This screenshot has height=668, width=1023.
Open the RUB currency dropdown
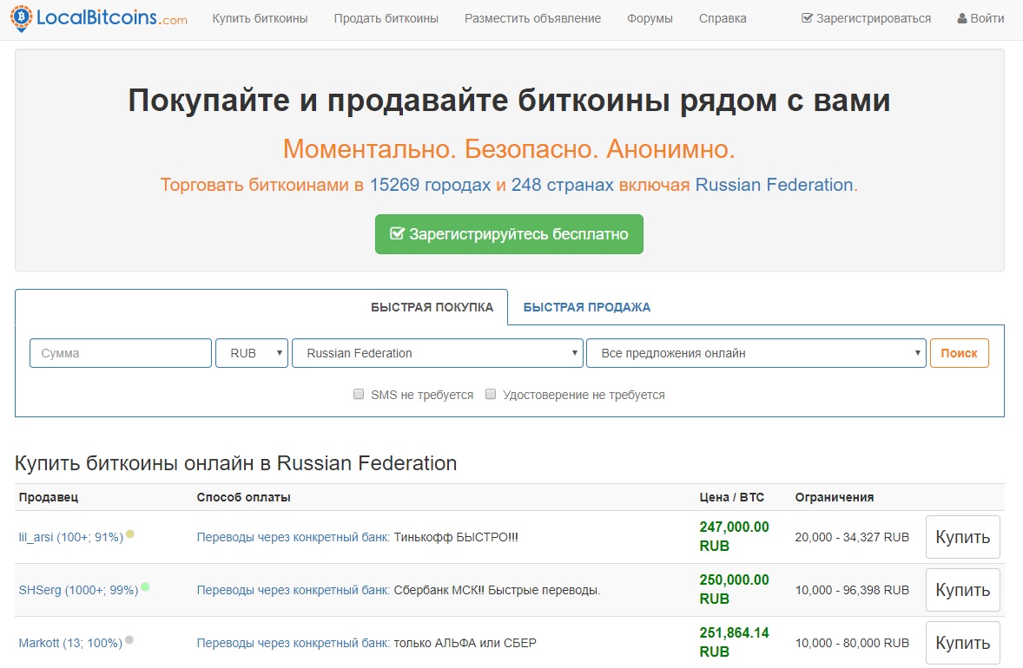252,353
